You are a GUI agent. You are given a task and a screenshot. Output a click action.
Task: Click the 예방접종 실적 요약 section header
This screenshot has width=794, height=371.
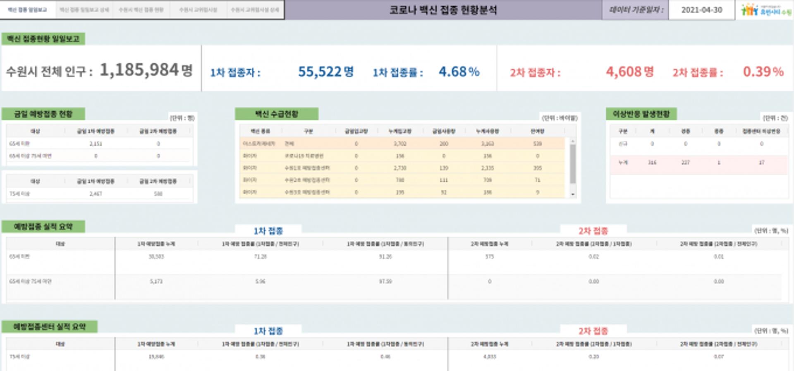[x=43, y=226]
